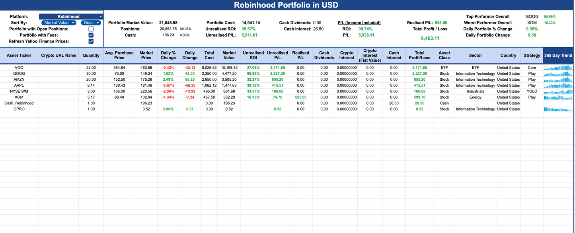Select the Quantity column header

(x=91, y=55)
